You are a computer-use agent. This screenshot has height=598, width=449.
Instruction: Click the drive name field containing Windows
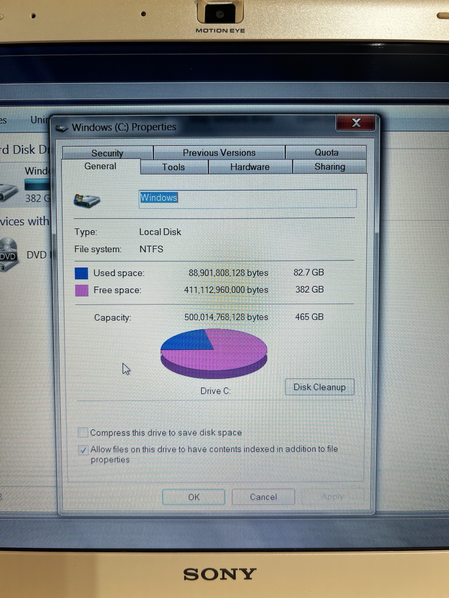248,198
